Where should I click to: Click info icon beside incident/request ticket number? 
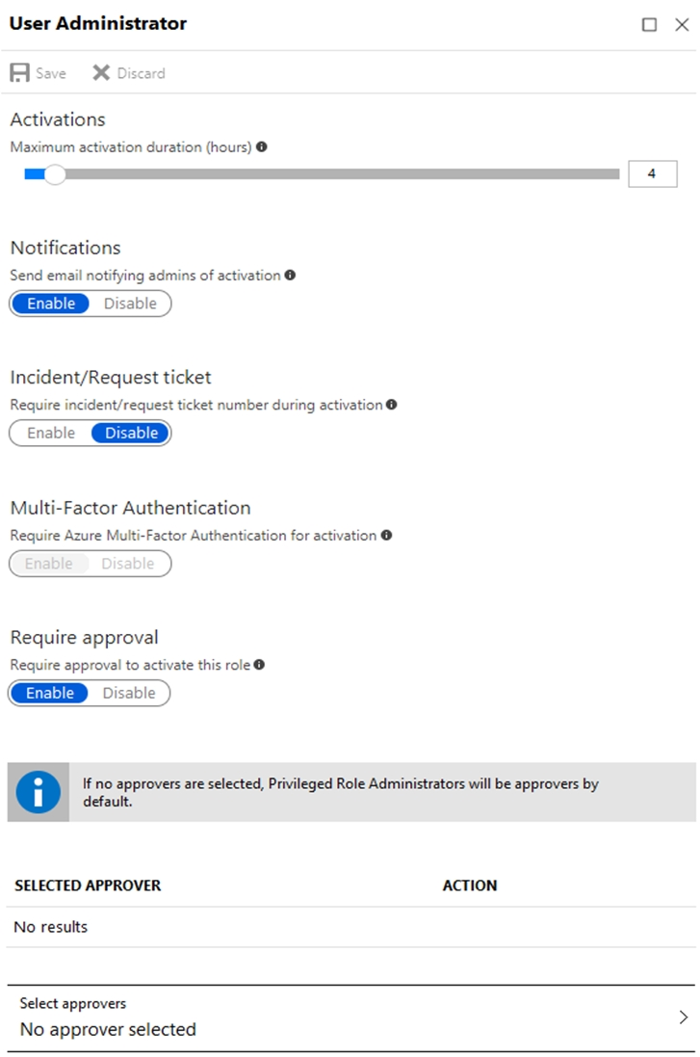click(x=392, y=405)
